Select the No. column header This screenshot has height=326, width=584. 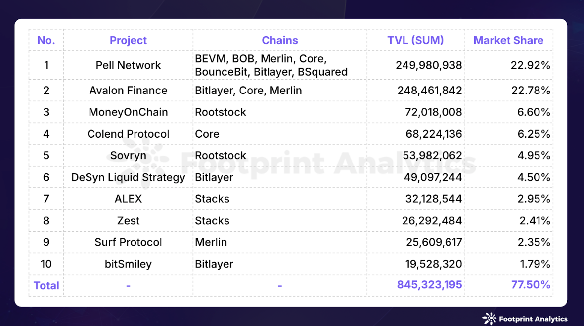pos(46,40)
